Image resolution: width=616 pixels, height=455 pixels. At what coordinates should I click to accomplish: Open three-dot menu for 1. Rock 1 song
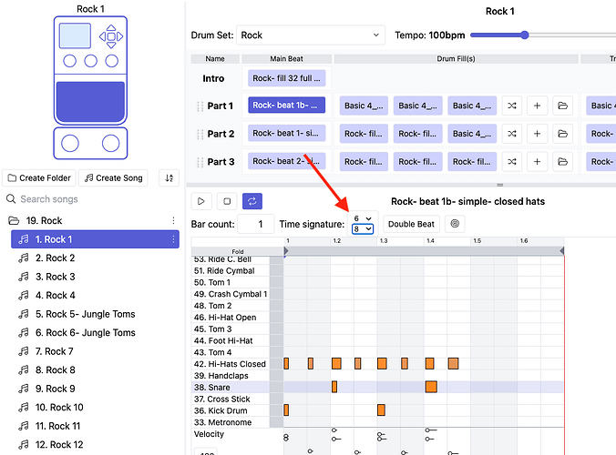(x=173, y=239)
